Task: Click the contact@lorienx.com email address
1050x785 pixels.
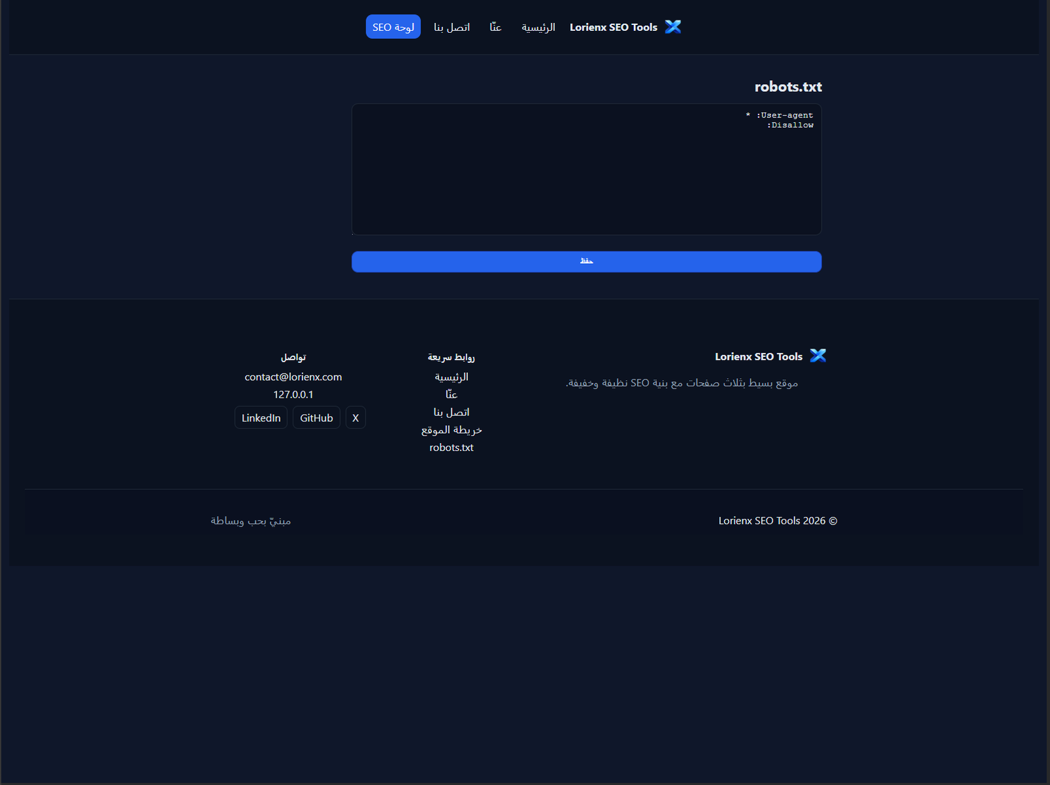Action: (x=293, y=377)
